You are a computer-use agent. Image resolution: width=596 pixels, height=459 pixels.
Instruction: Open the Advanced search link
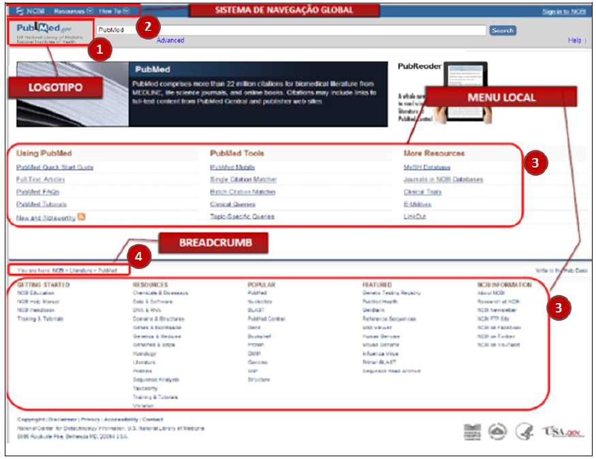click(170, 40)
